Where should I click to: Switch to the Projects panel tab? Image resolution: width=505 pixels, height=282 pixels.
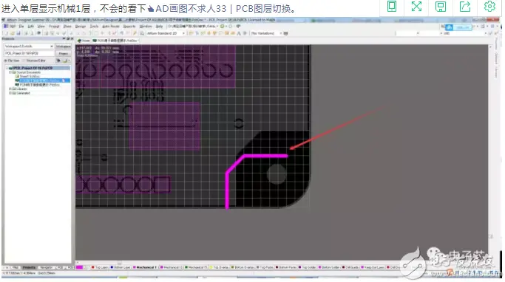pyautogui.click(x=29, y=267)
